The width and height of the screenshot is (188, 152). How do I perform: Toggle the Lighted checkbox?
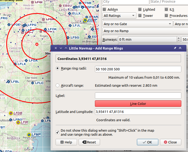[x=140, y=9]
